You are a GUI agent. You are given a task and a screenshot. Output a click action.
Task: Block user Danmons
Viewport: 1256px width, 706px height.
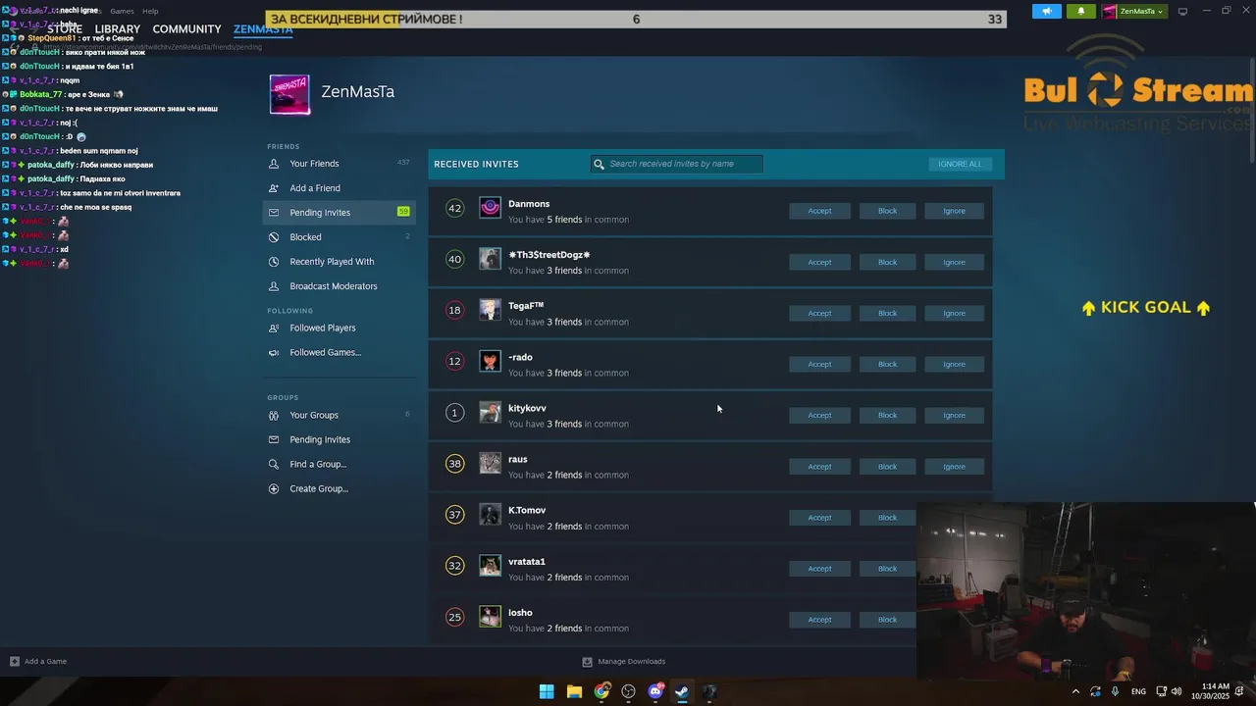(x=887, y=211)
